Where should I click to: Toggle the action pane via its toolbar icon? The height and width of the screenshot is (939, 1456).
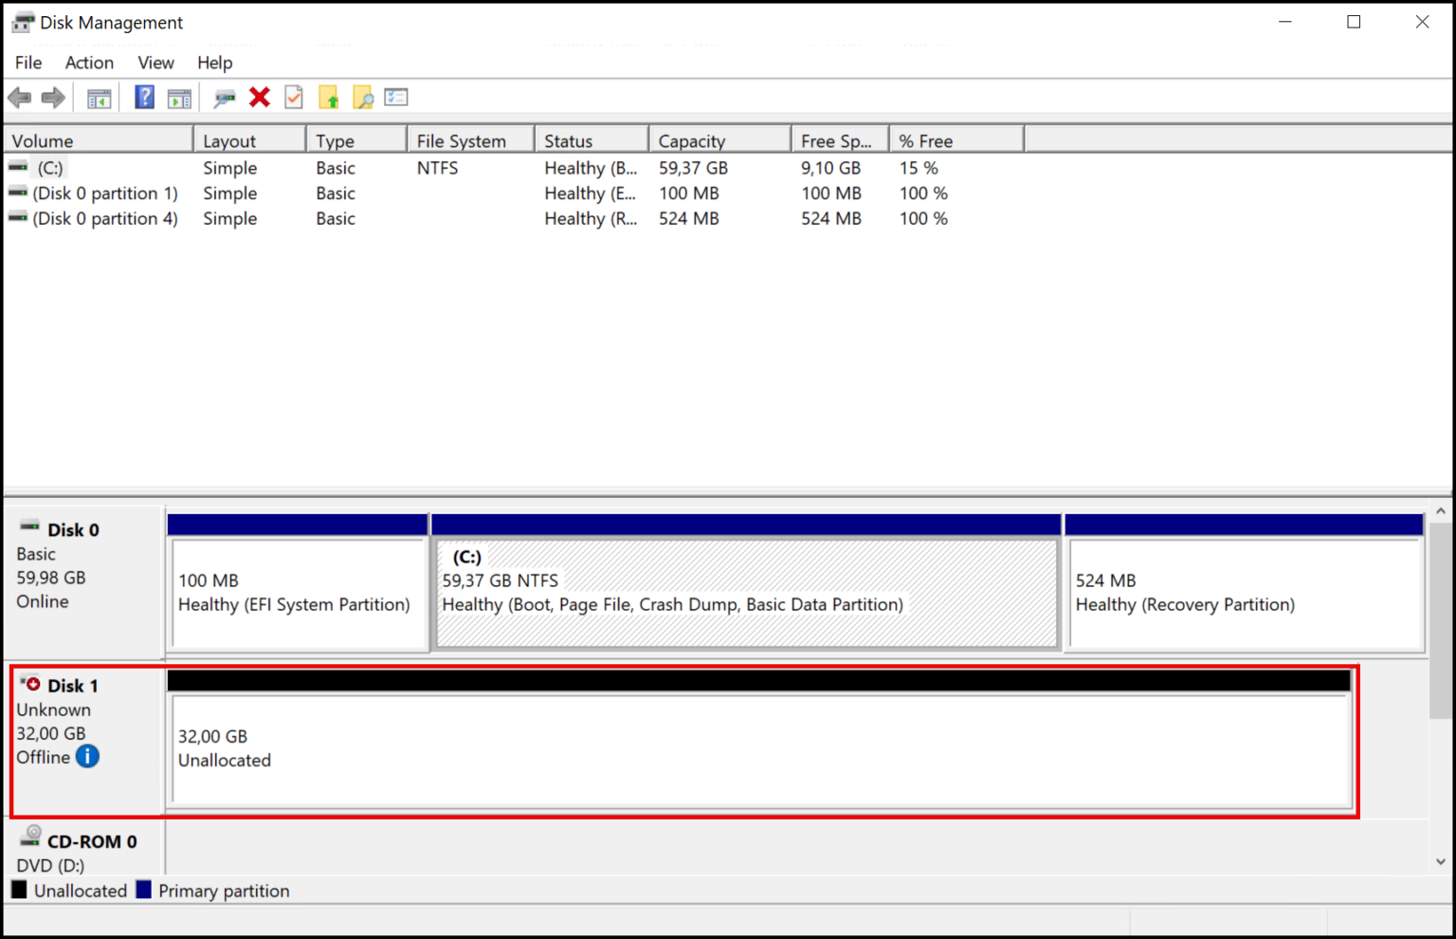click(x=180, y=97)
